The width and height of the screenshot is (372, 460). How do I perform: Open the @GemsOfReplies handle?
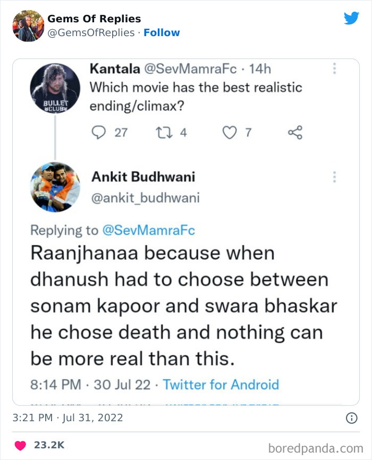pos(91,32)
